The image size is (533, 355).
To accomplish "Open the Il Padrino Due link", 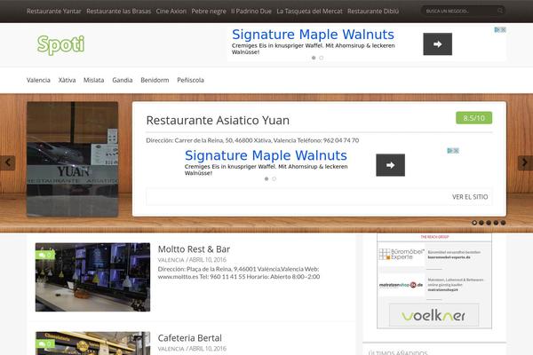I will [251, 12].
